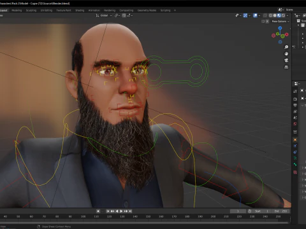Add a new workspace with the plus button
The image size is (306, 229).
pyautogui.click(x=175, y=10)
